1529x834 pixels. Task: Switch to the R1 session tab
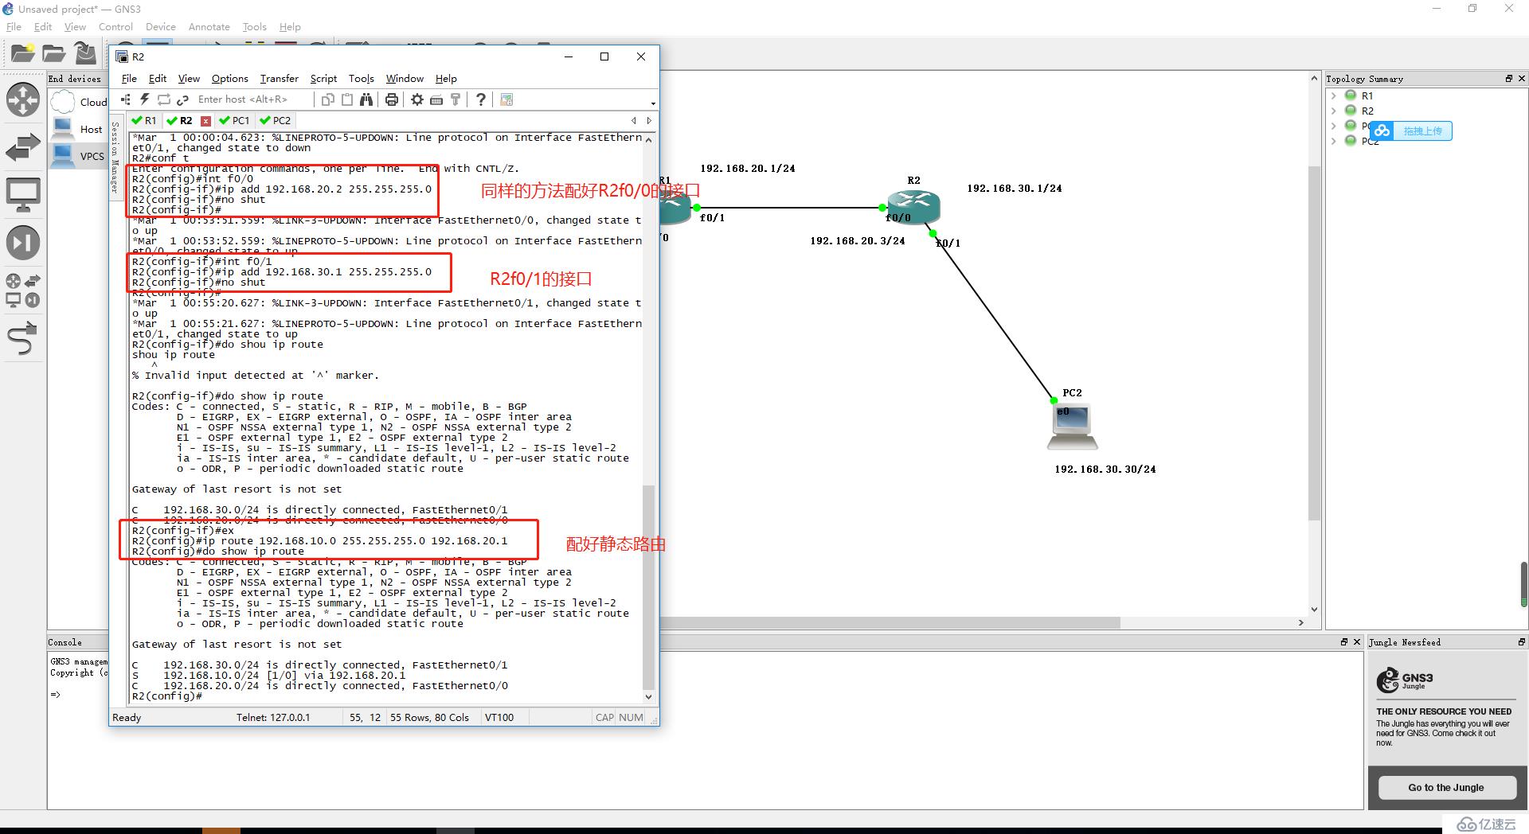tap(144, 121)
